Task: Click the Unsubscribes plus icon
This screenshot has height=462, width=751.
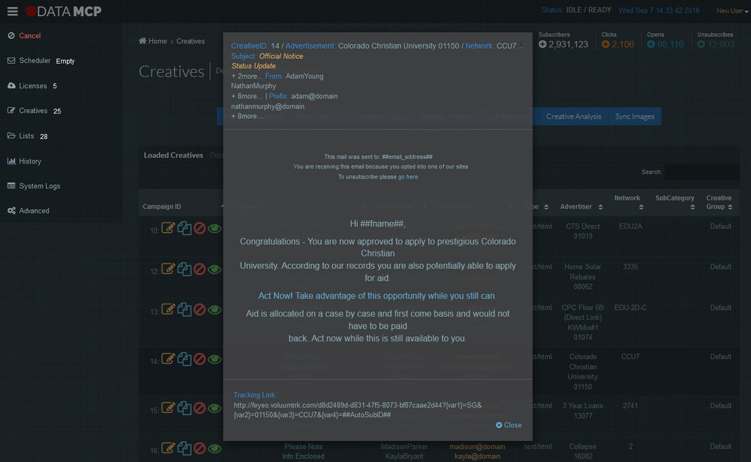Action: pos(701,45)
